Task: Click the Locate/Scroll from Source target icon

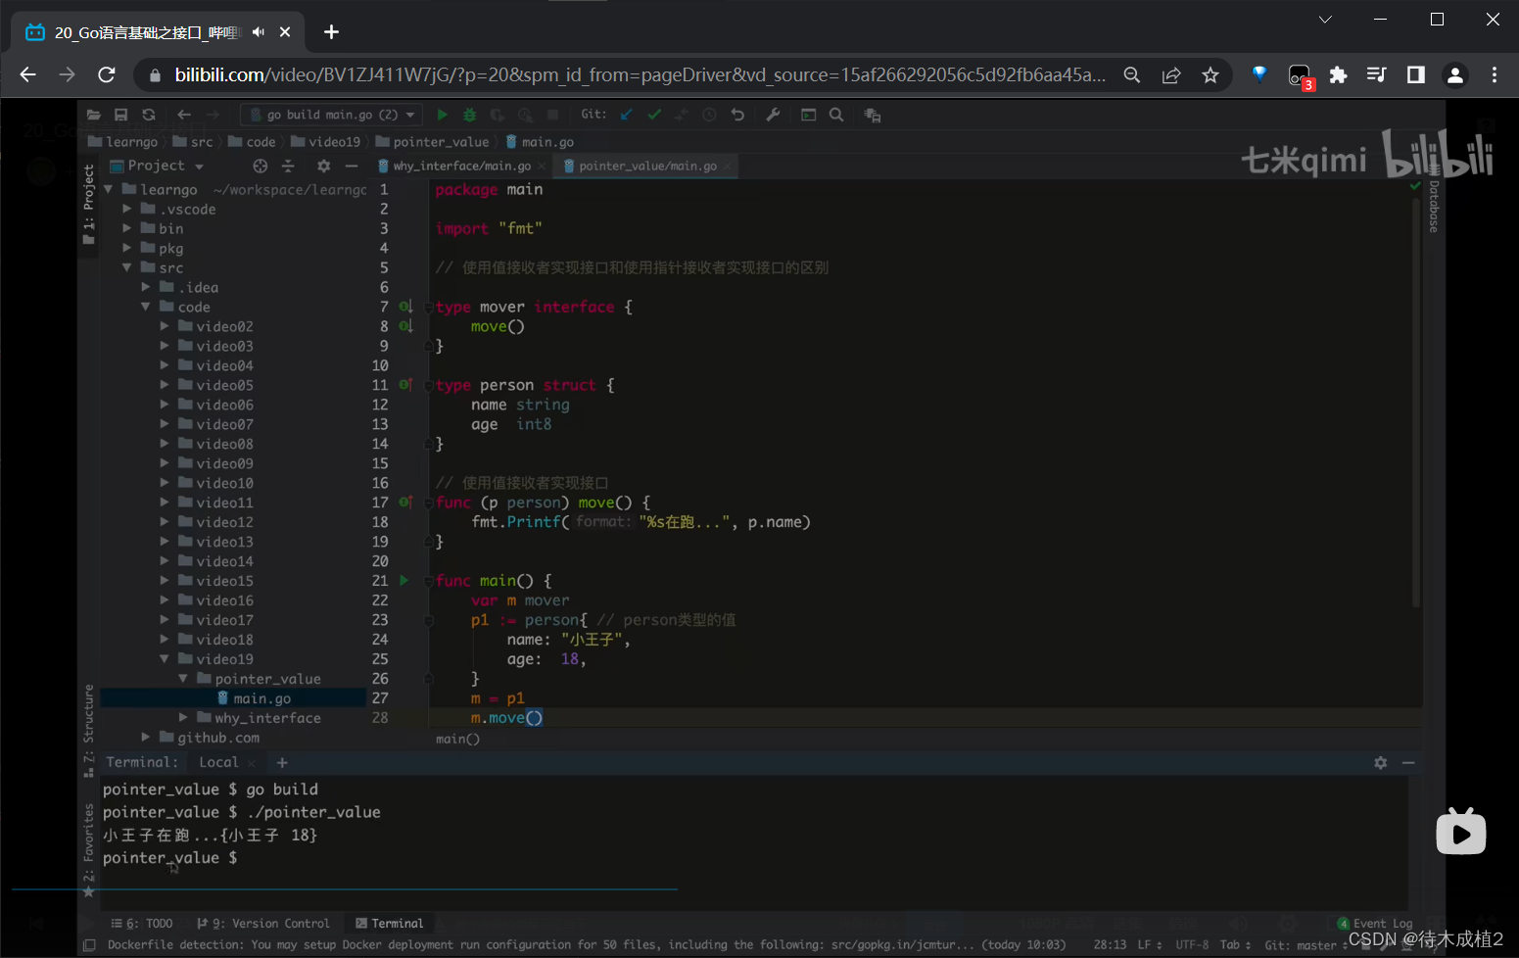Action: [260, 166]
